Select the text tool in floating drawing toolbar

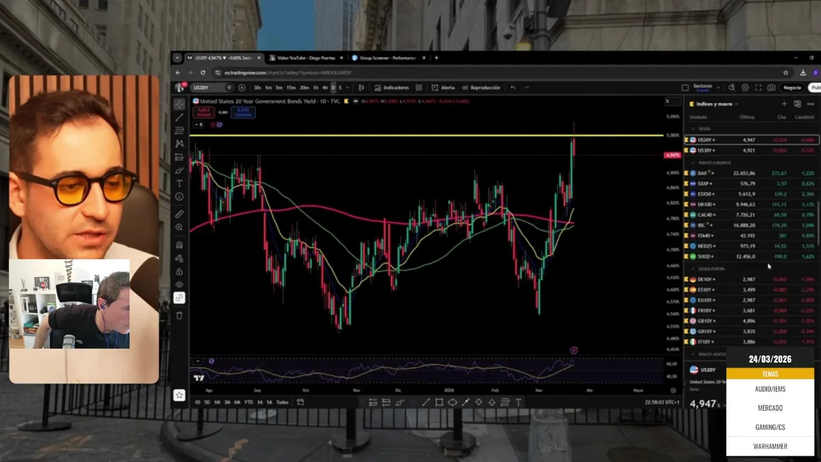pos(518,402)
